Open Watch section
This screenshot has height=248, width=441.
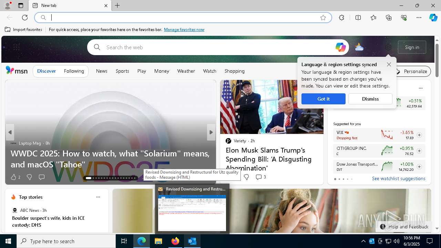tap(209, 71)
